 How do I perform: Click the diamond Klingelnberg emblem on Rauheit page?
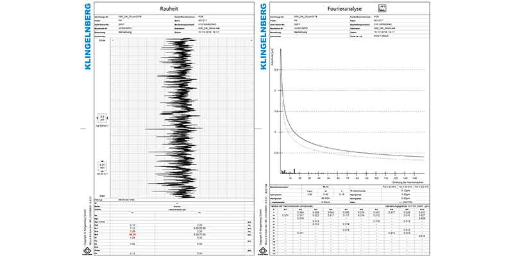[x=87, y=251]
